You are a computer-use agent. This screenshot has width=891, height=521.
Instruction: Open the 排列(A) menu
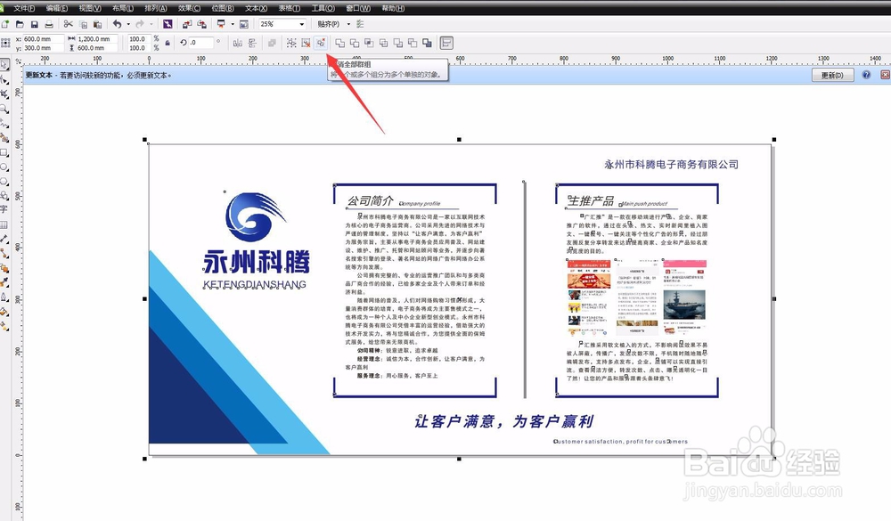click(x=156, y=8)
